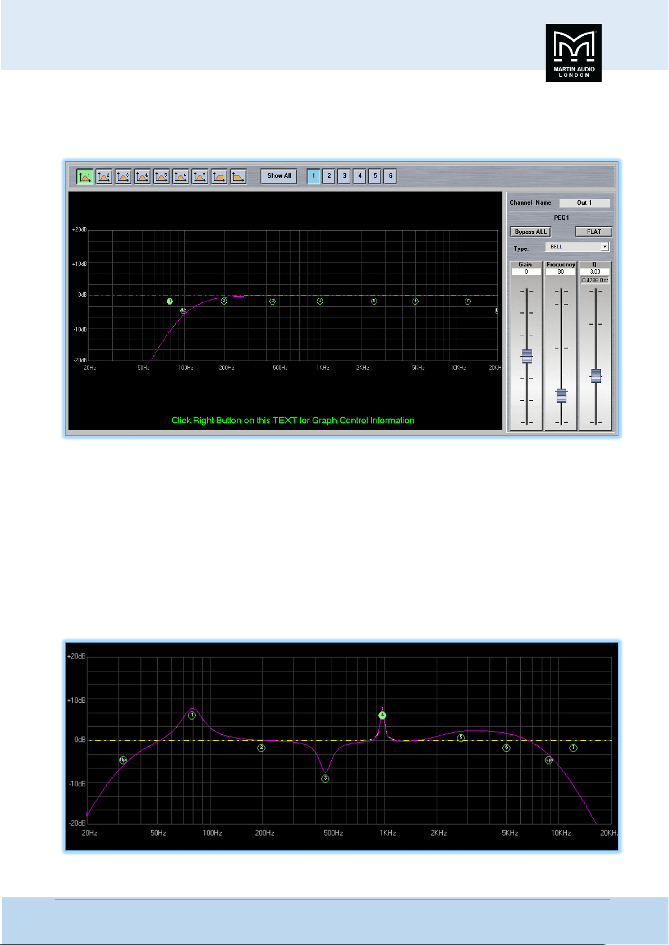Viewport: 669px width, 945px height.
Task: Click the Channel Name field showing Out 1
Action: coord(584,203)
